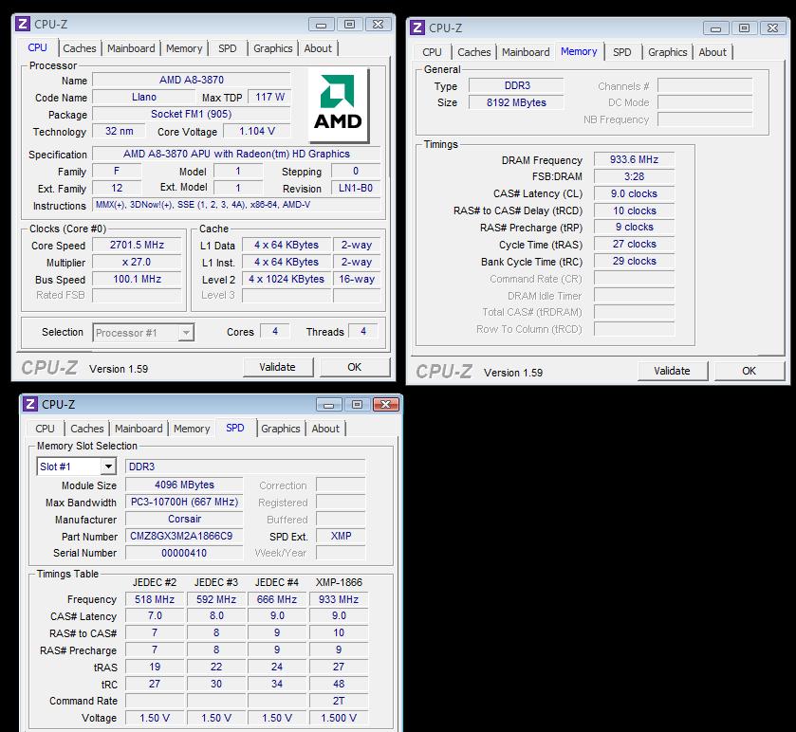
Task: Click the Max TDP value 117 W
Action: [269, 97]
